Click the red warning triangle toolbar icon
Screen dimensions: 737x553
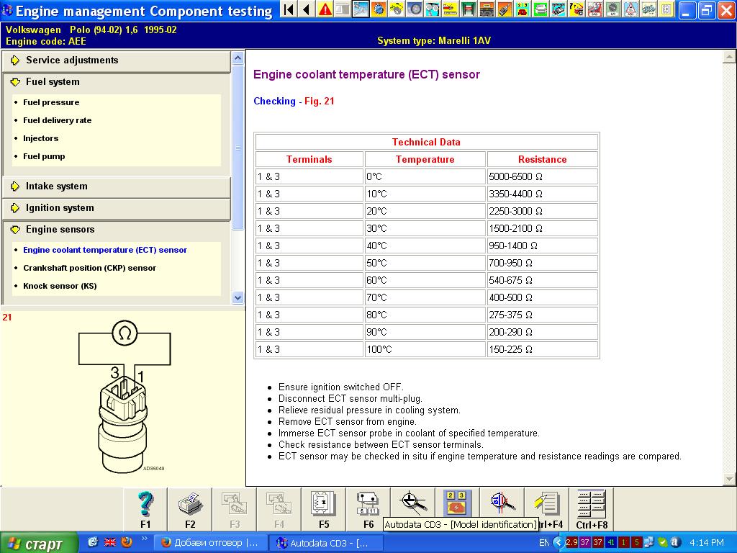[325, 9]
